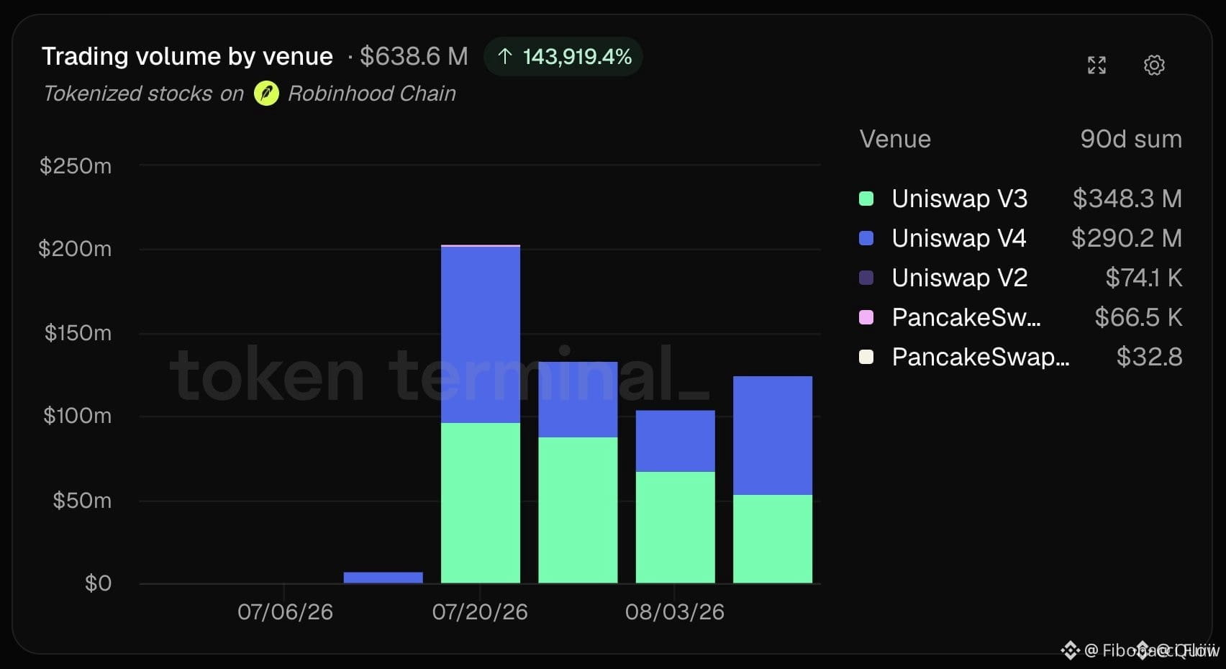Select the truncated PancakeSw… venue label
The image size is (1226, 669).
point(966,317)
